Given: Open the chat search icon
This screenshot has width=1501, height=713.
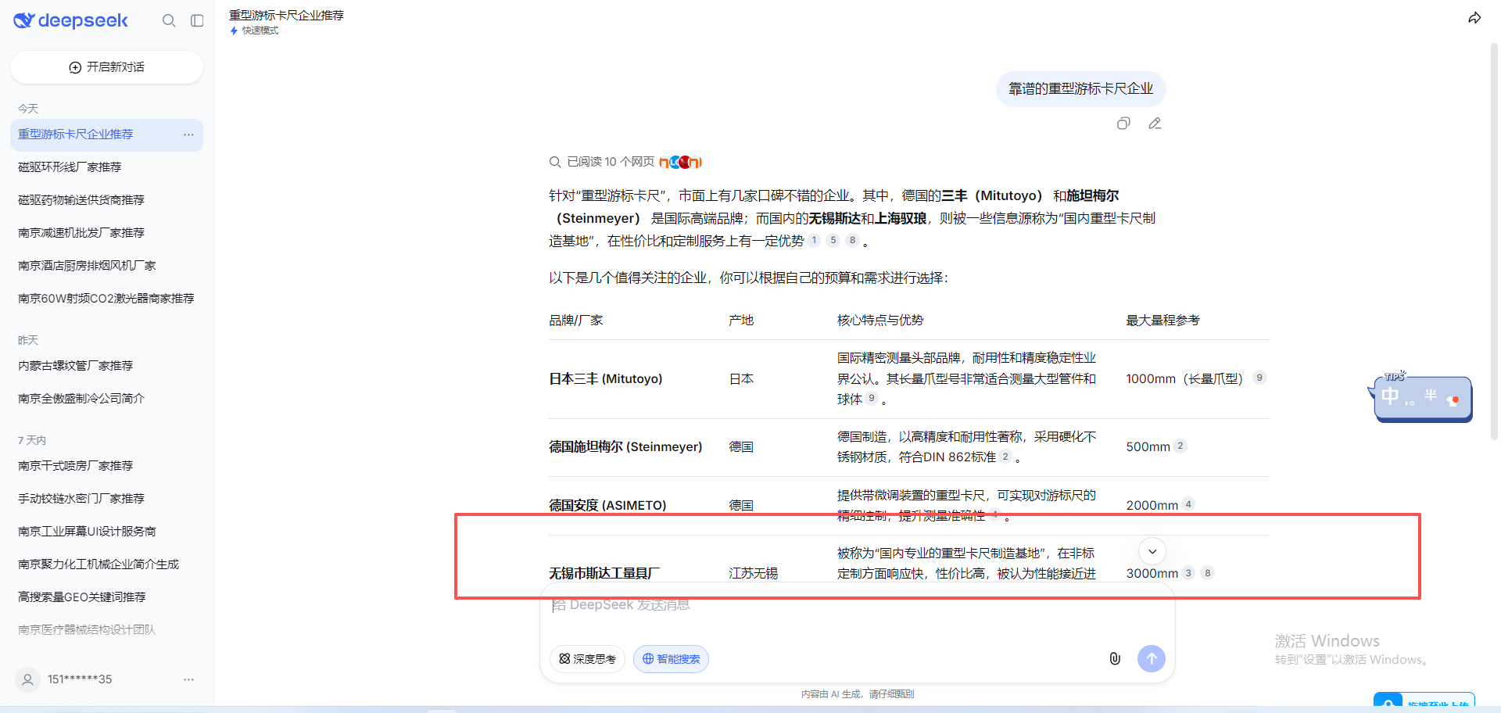Looking at the screenshot, I should pyautogui.click(x=169, y=20).
